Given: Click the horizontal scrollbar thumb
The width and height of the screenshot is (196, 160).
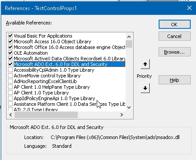Looking at the screenshot, I should (x=46, y=115).
